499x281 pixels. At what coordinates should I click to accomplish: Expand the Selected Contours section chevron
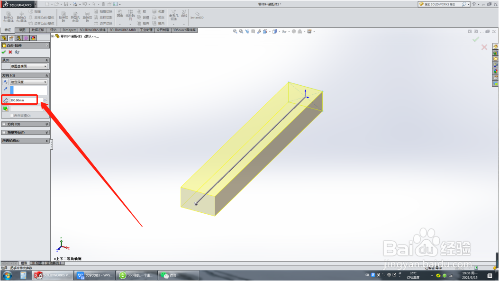[47, 141]
